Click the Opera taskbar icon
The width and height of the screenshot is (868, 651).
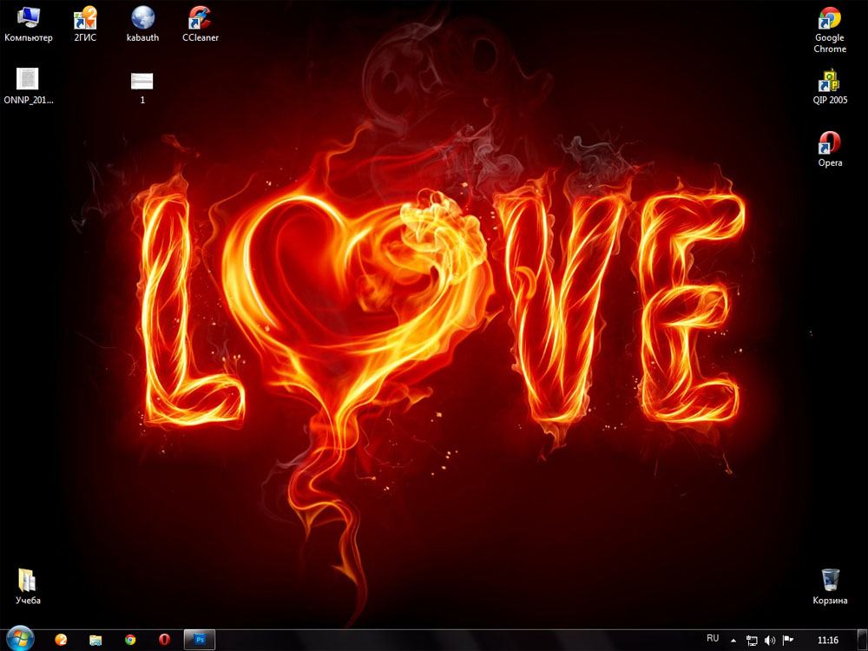(x=164, y=640)
